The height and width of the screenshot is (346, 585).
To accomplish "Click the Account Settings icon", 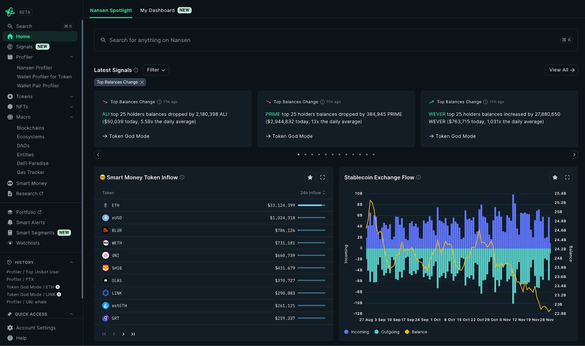I will point(10,328).
